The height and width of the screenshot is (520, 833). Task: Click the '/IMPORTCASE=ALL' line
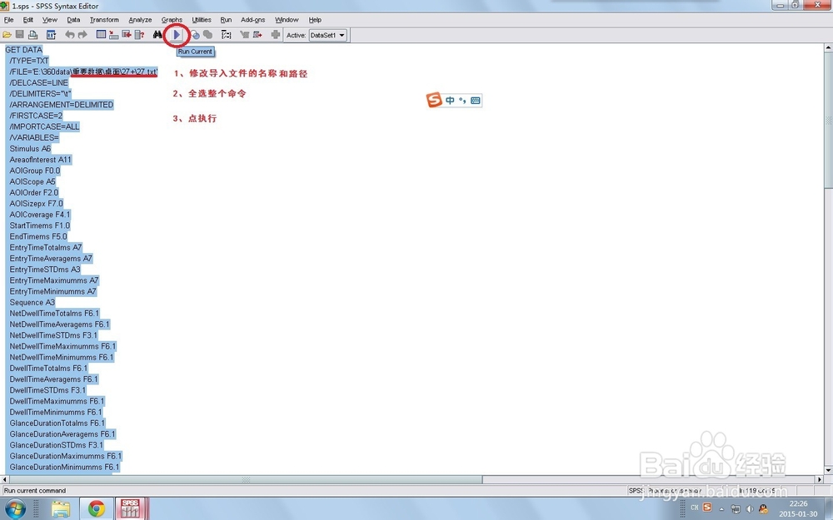click(44, 126)
